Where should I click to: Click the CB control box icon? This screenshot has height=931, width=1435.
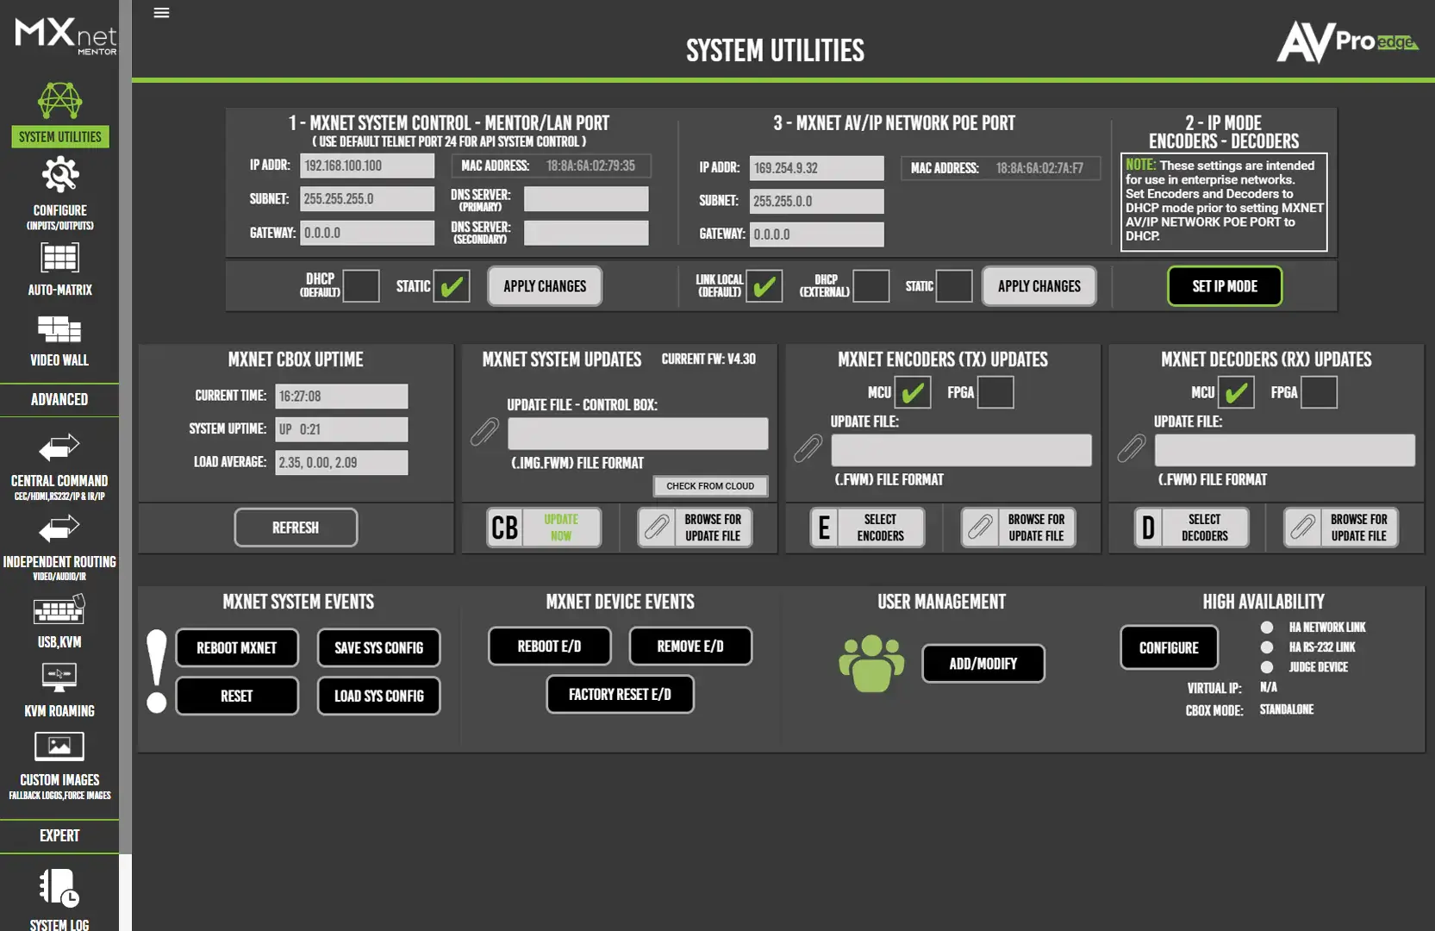[x=505, y=528]
